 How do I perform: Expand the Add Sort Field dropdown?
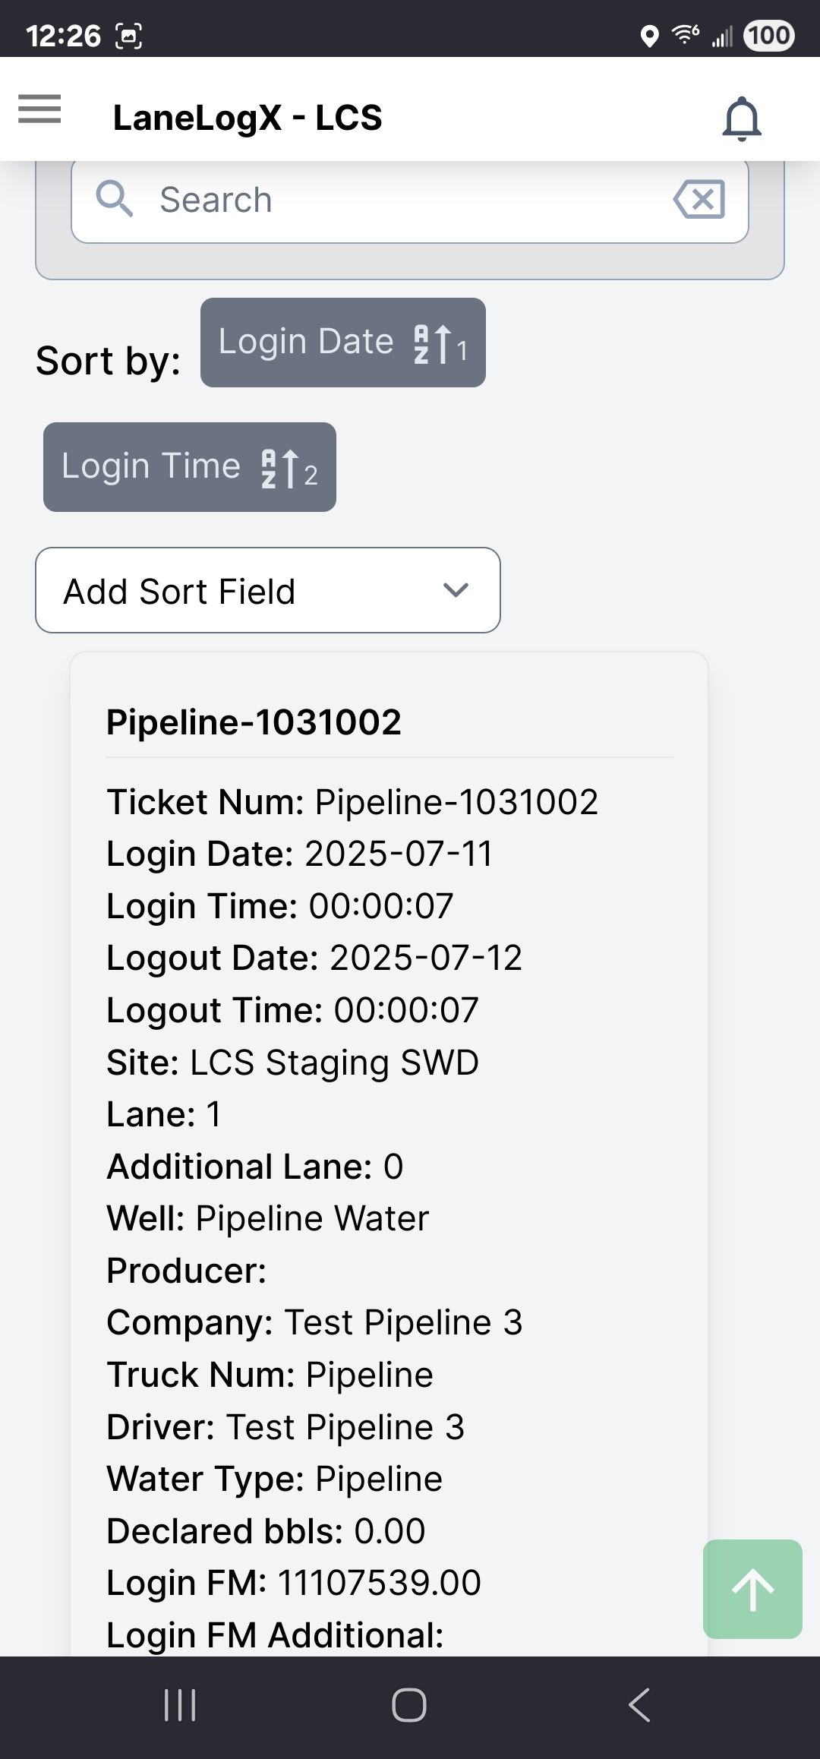267,590
